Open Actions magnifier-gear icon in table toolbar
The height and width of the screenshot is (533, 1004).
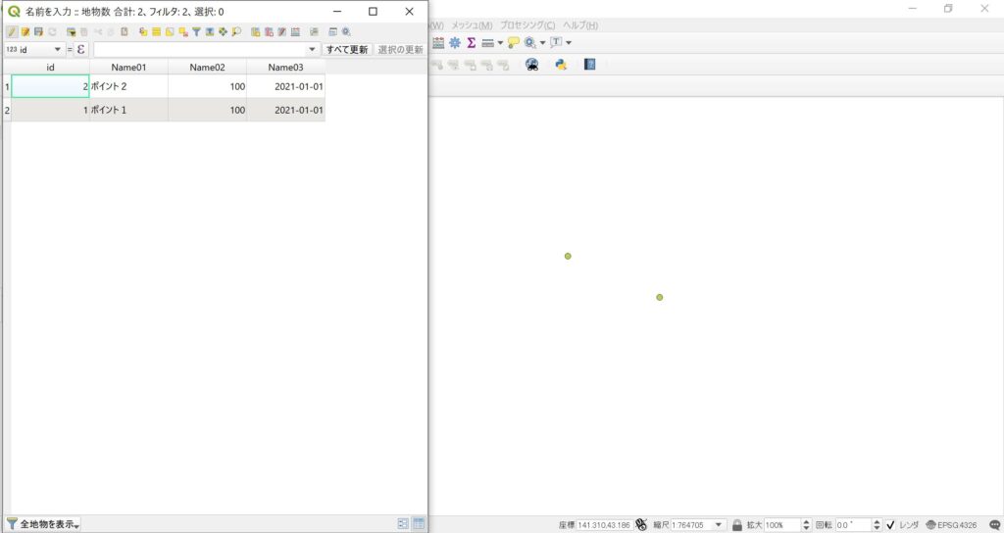pyautogui.click(x=346, y=31)
